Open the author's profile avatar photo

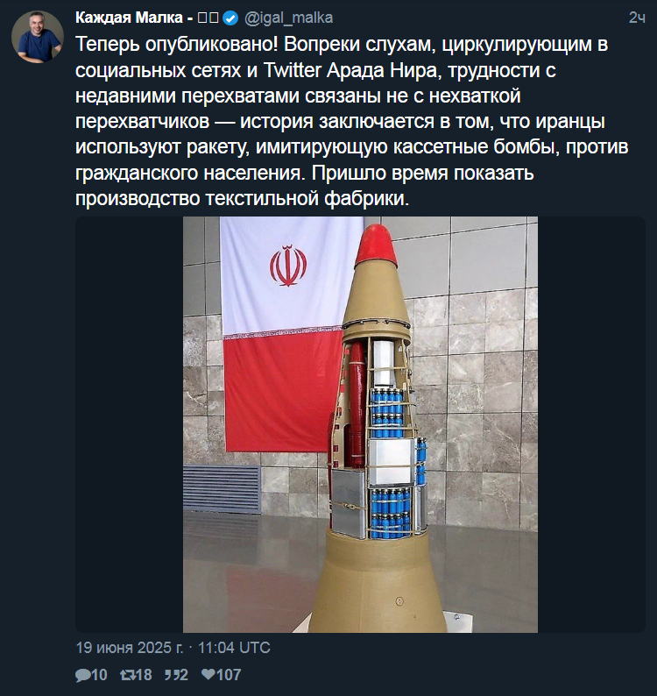(38, 37)
